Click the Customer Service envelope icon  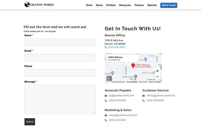point(144,96)
